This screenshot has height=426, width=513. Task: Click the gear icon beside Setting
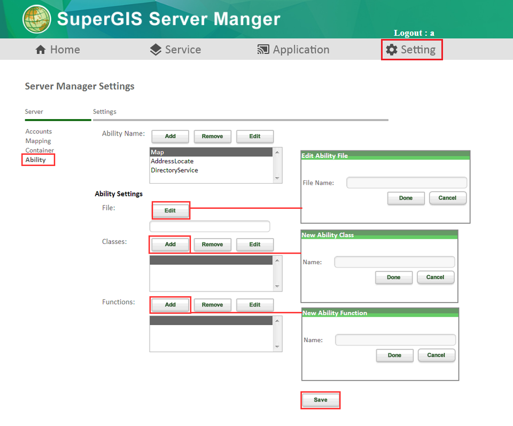[392, 50]
